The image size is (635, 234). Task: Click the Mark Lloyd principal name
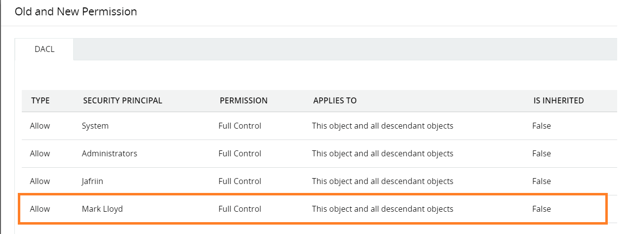coord(102,209)
